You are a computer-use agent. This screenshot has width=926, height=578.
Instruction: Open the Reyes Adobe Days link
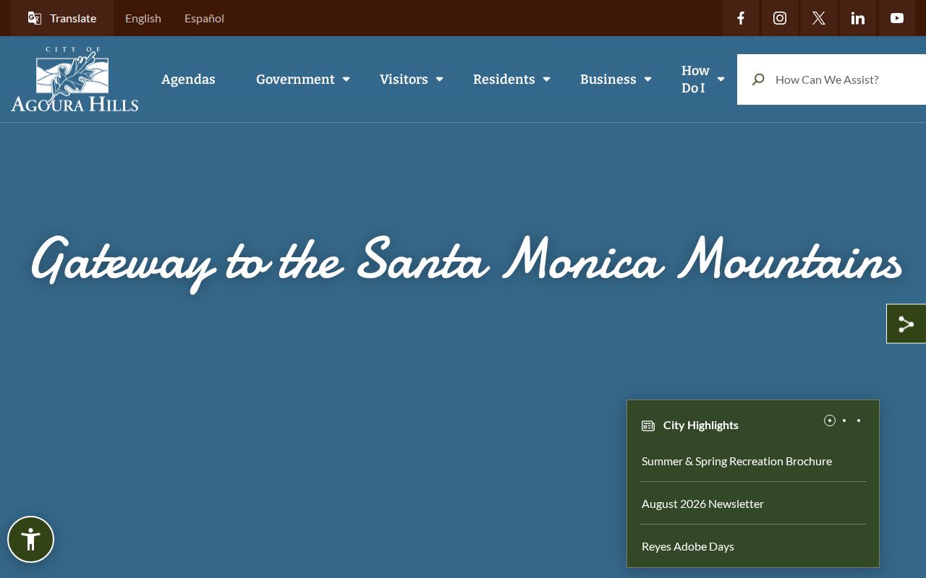[x=688, y=546]
